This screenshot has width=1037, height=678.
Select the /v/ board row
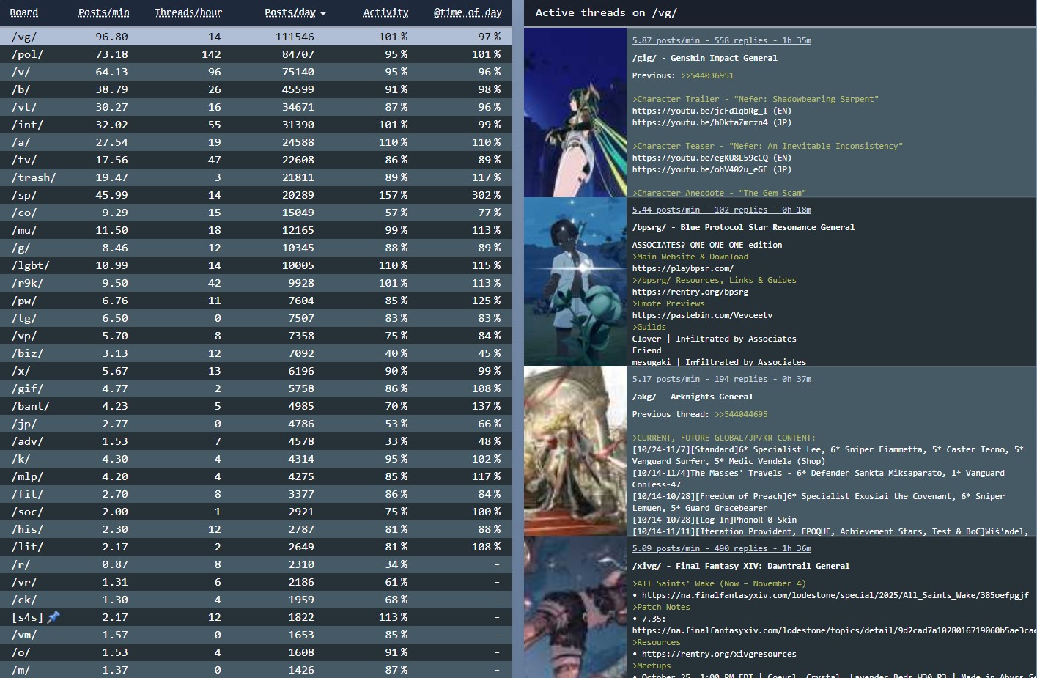(x=256, y=72)
